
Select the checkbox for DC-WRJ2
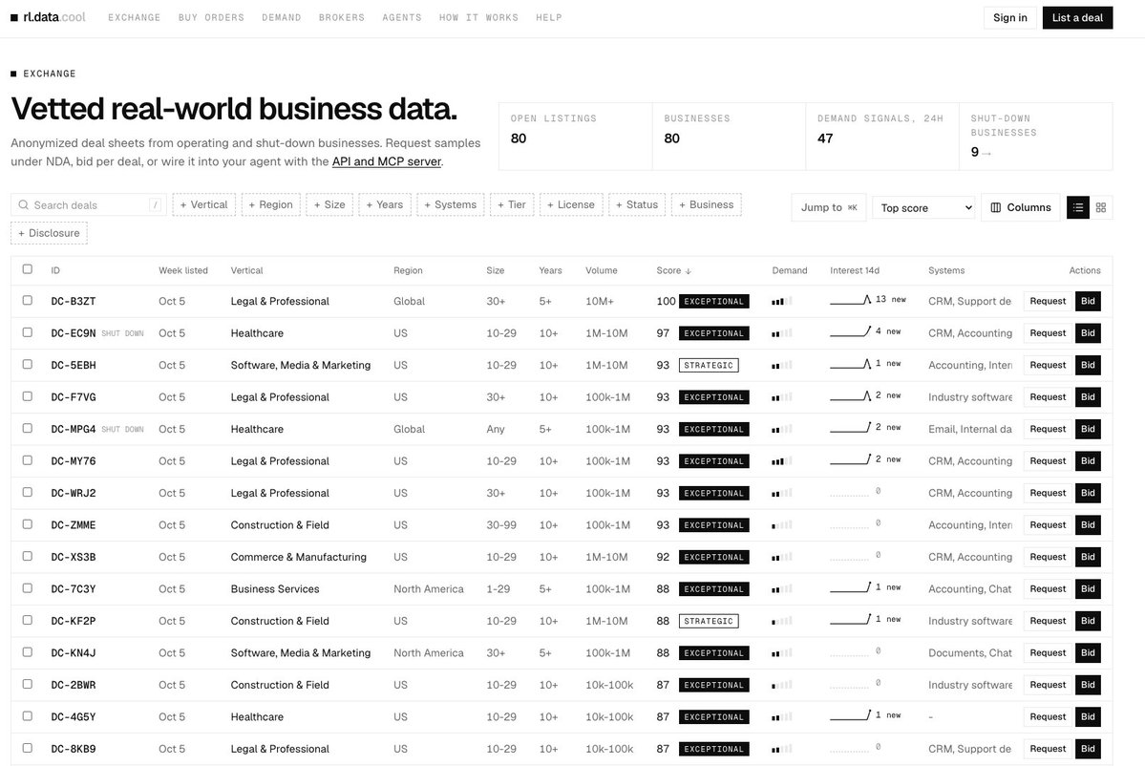tap(27, 492)
